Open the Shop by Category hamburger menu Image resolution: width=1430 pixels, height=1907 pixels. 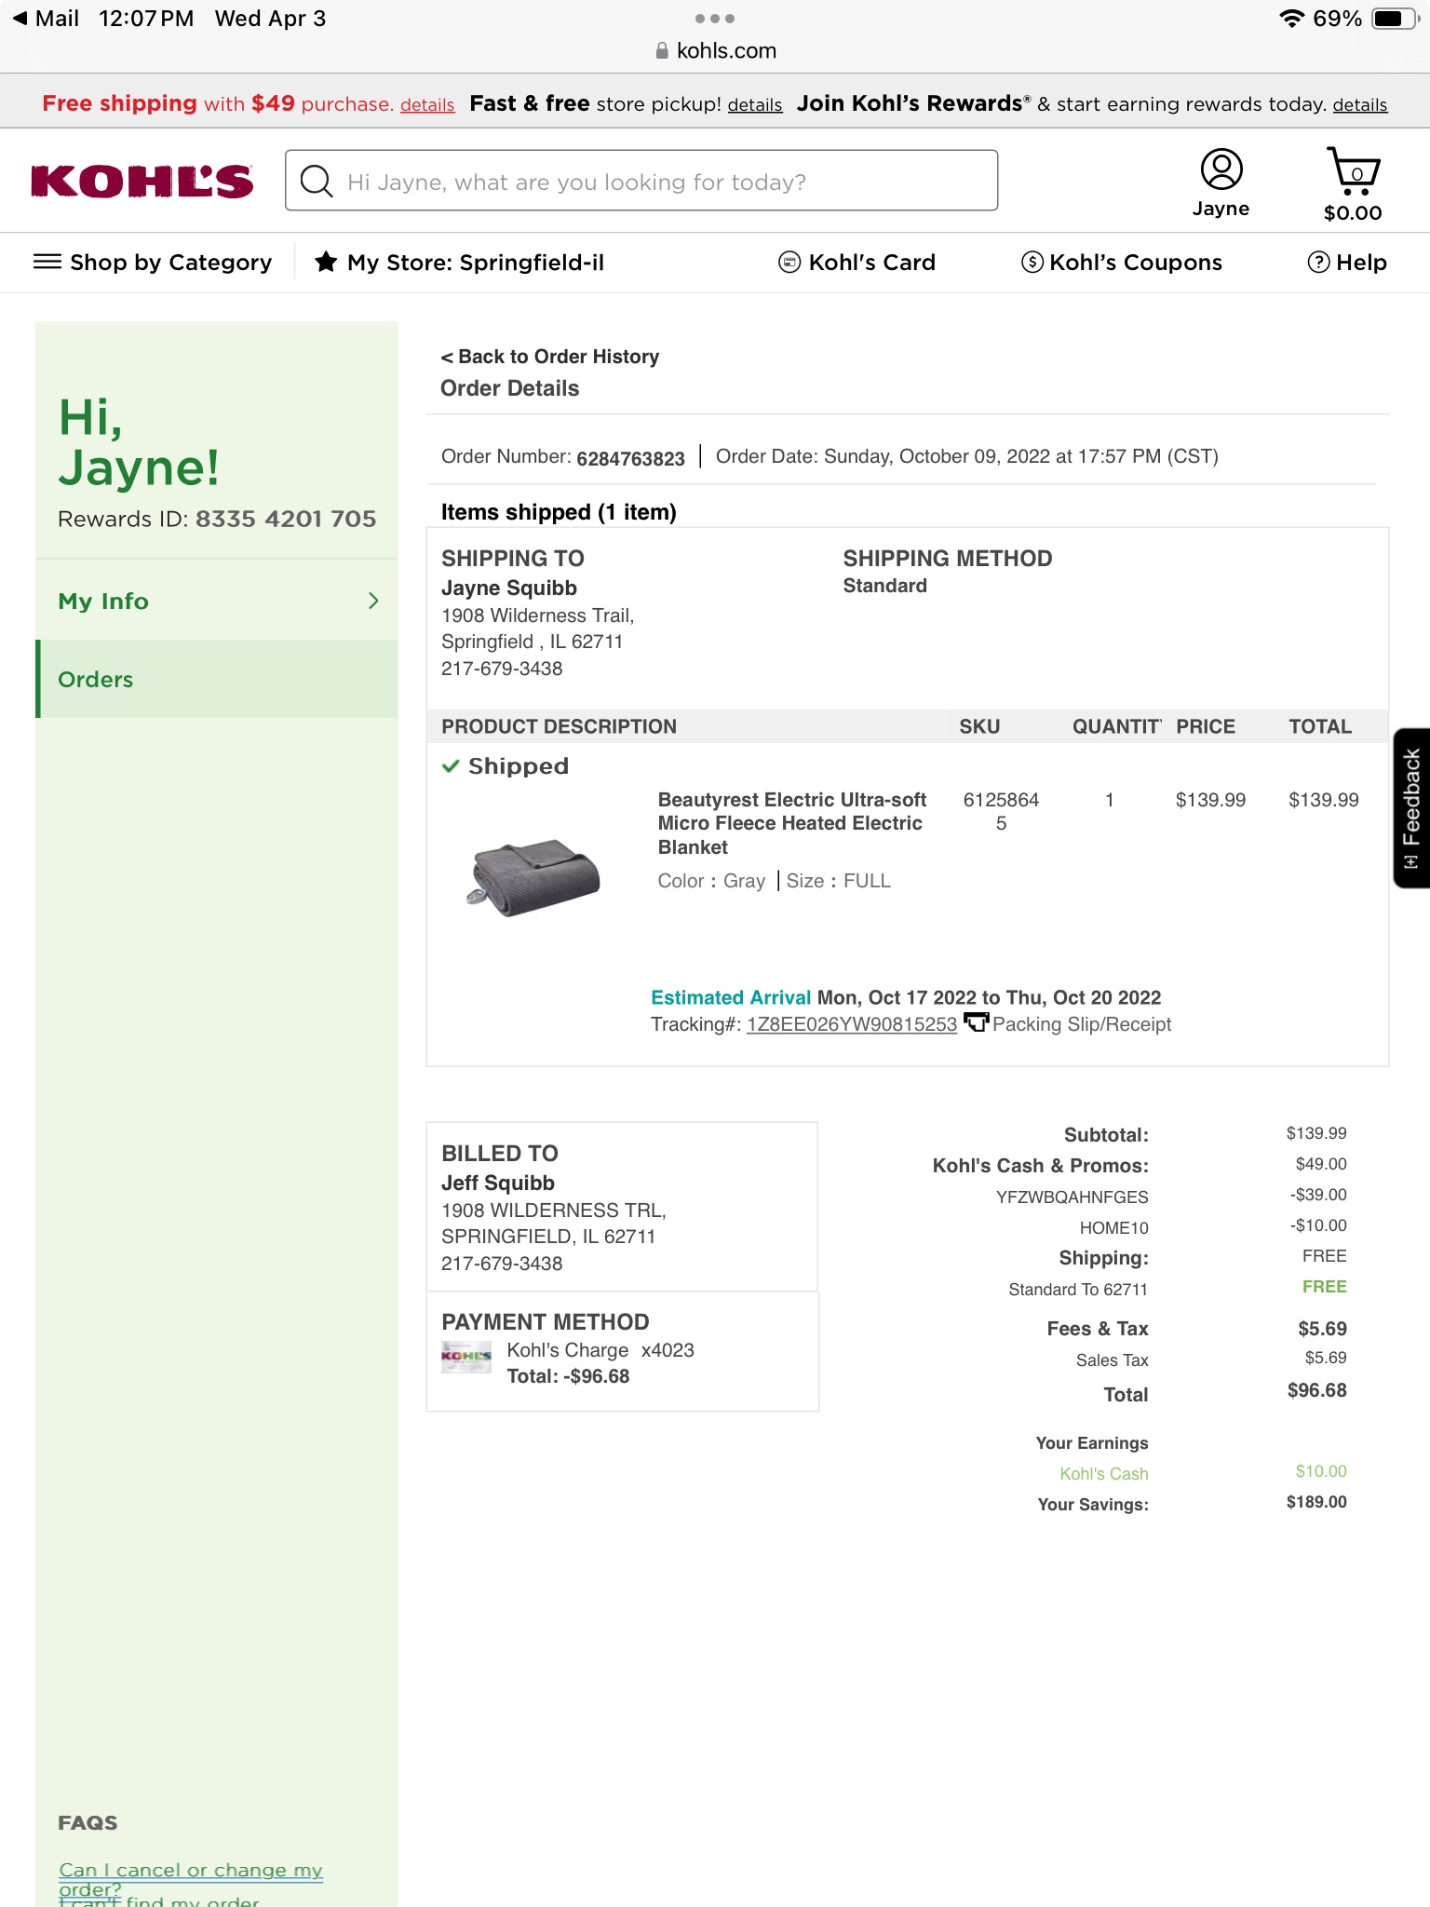[x=47, y=262]
